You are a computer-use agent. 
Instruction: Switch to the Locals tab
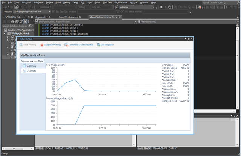(49, 148)
